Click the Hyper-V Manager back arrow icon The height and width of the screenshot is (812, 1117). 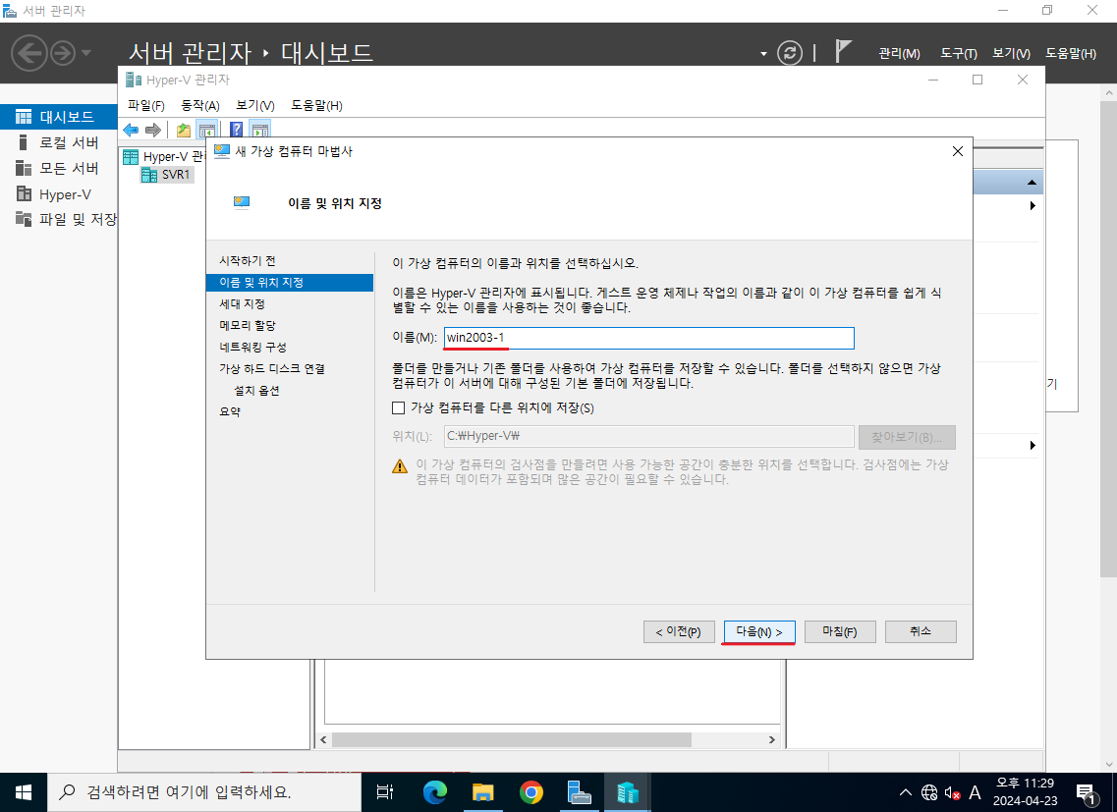(x=131, y=130)
